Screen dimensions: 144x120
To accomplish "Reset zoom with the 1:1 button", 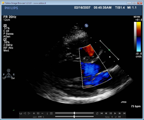I will pyautogui.click(x=38, y=113).
